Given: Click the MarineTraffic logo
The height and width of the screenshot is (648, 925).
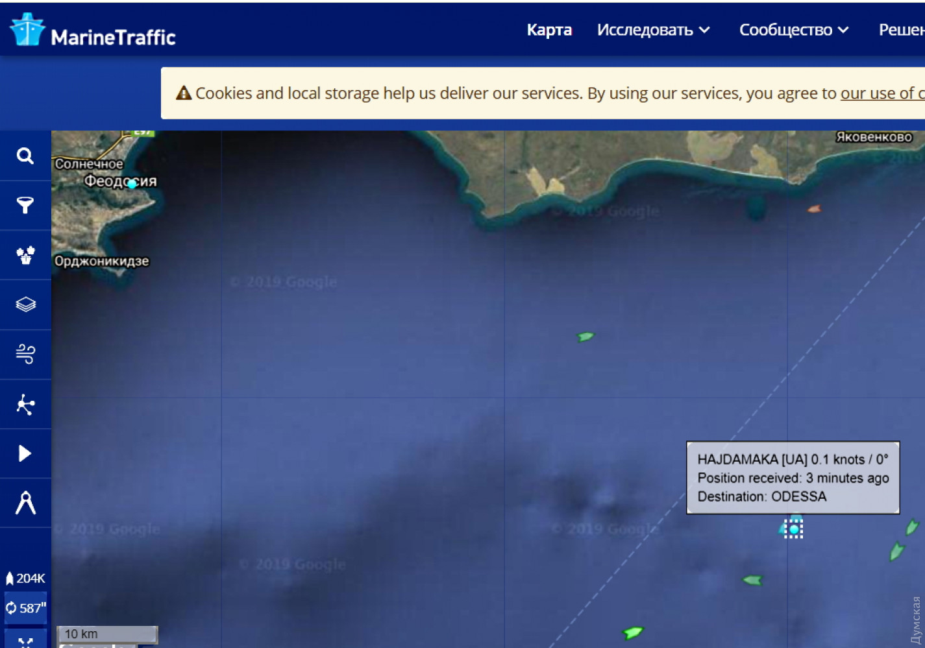Looking at the screenshot, I should click(x=93, y=30).
